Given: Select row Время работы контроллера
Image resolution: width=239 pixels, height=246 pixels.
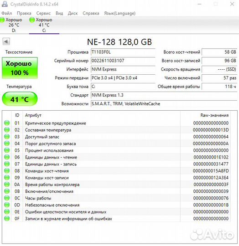Looking at the screenshot, I should [116, 184].
